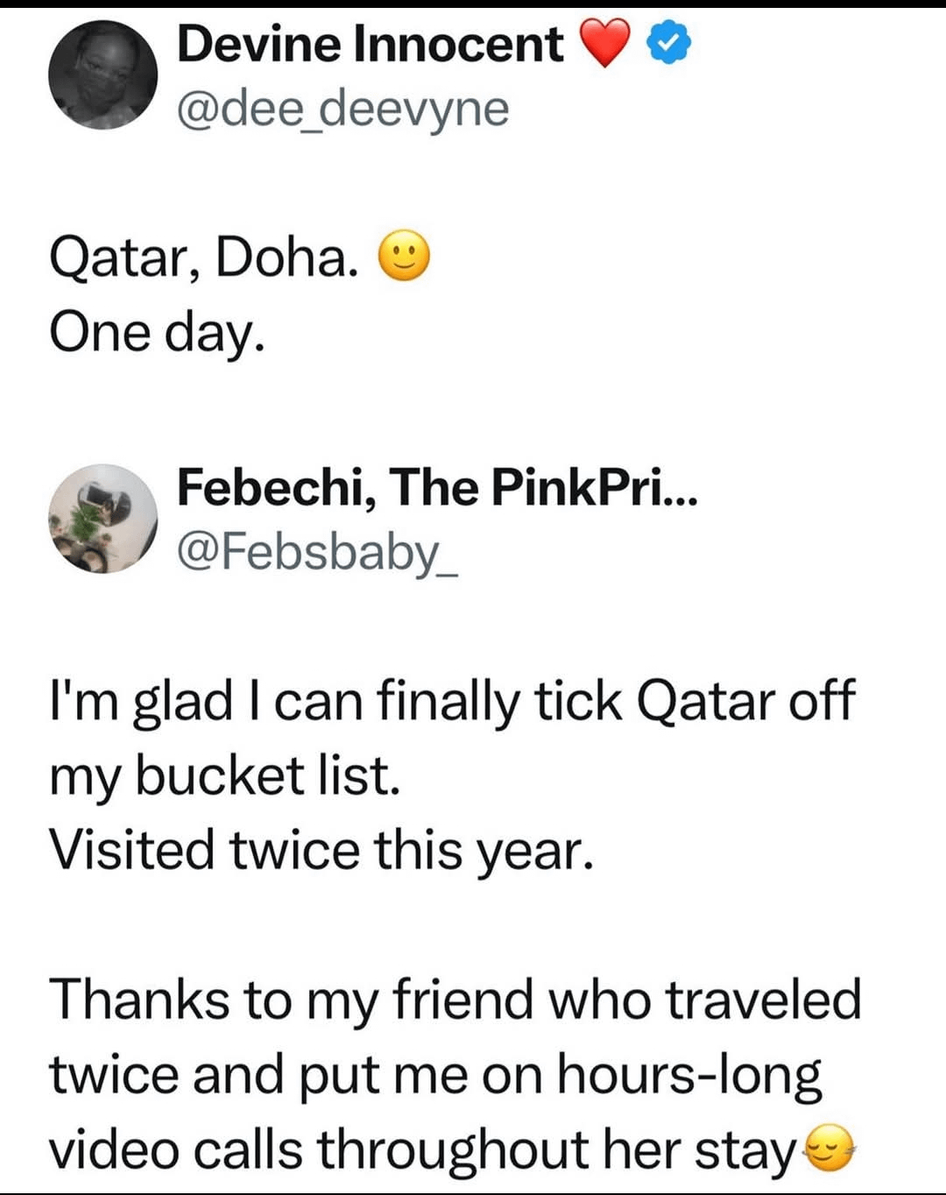Open Febechi's profile picture
Image resolution: width=946 pixels, height=1195 pixels.
[x=102, y=519]
